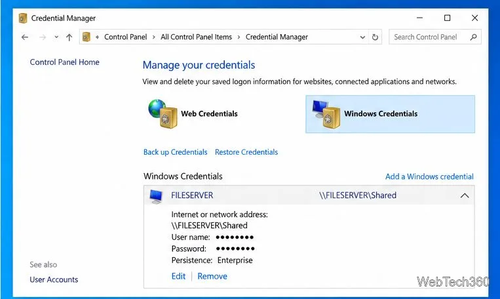Open Control Panel Home link

(64, 62)
